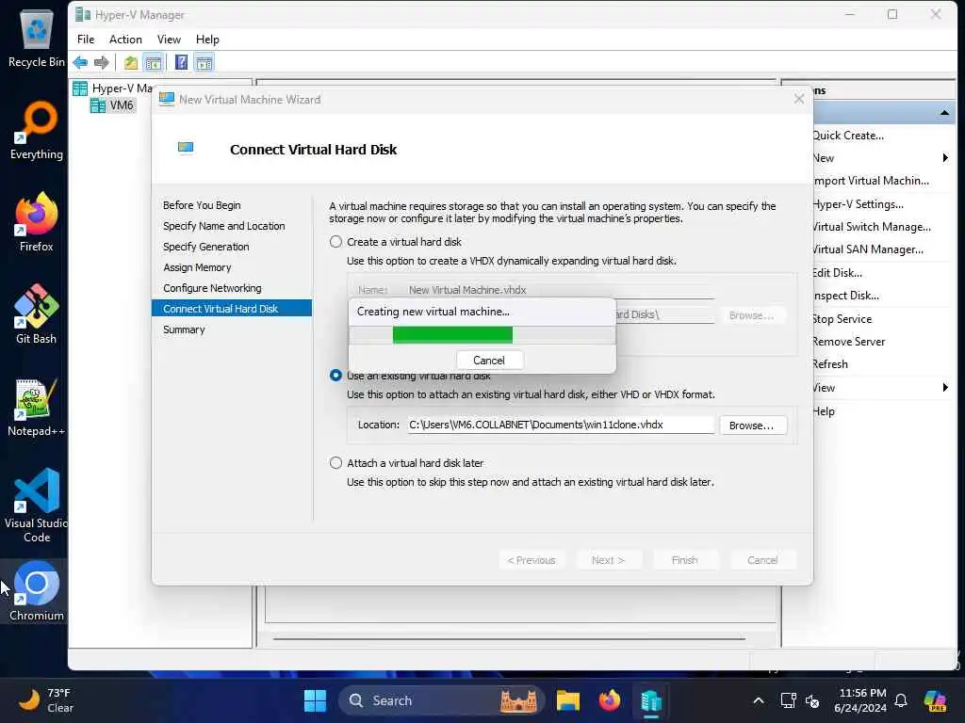Go to Assign Memory step
The image size is (965, 723).
[197, 267]
